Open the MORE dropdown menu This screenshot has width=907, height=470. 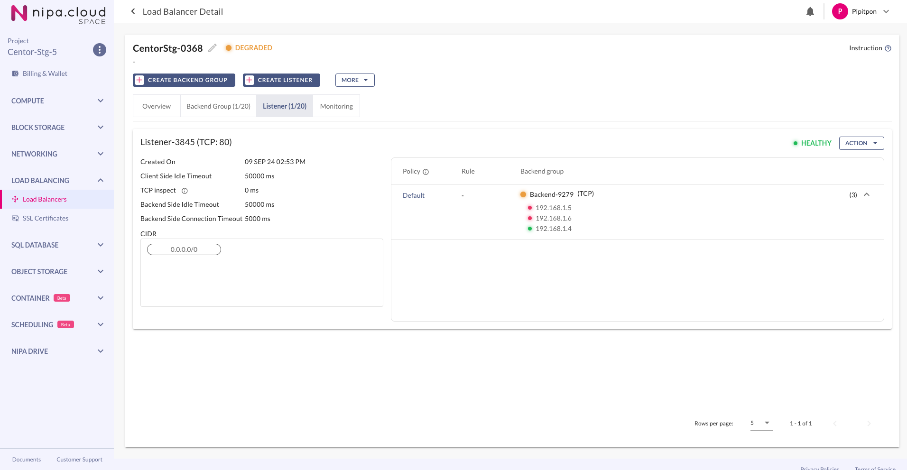coord(355,80)
